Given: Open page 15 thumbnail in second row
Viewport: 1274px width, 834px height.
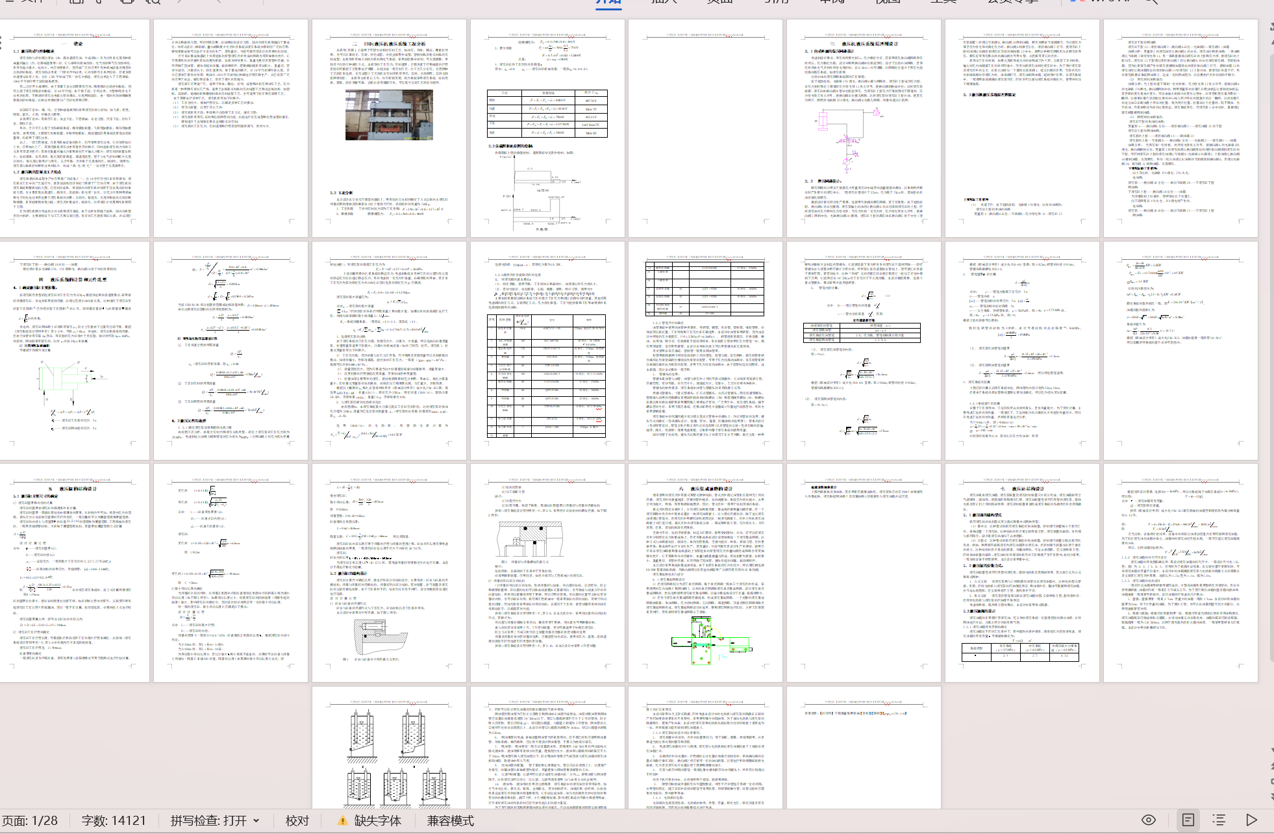Looking at the screenshot, I should point(1022,351).
